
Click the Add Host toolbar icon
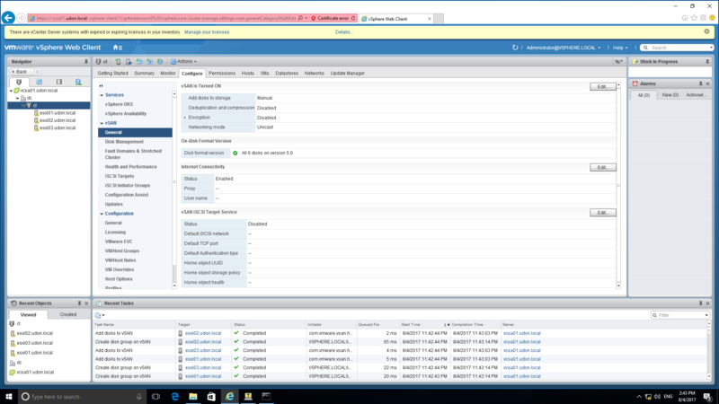click(x=118, y=61)
